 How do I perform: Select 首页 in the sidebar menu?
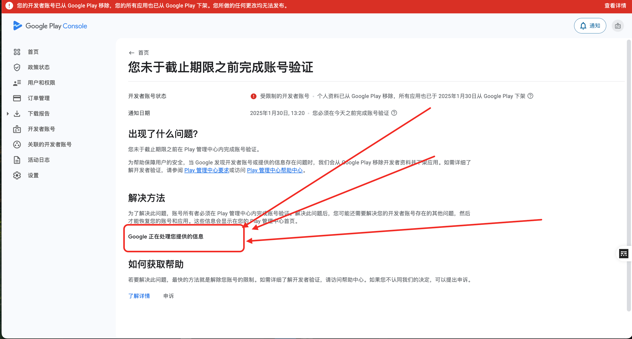click(33, 52)
